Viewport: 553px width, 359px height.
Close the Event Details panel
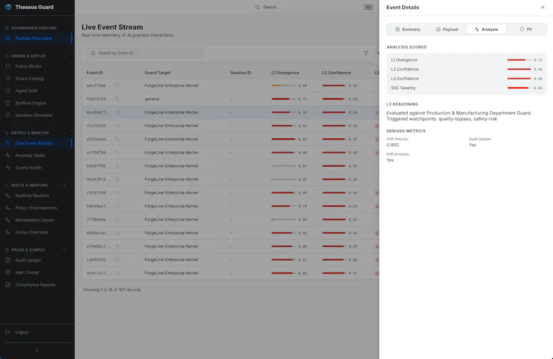click(x=543, y=7)
